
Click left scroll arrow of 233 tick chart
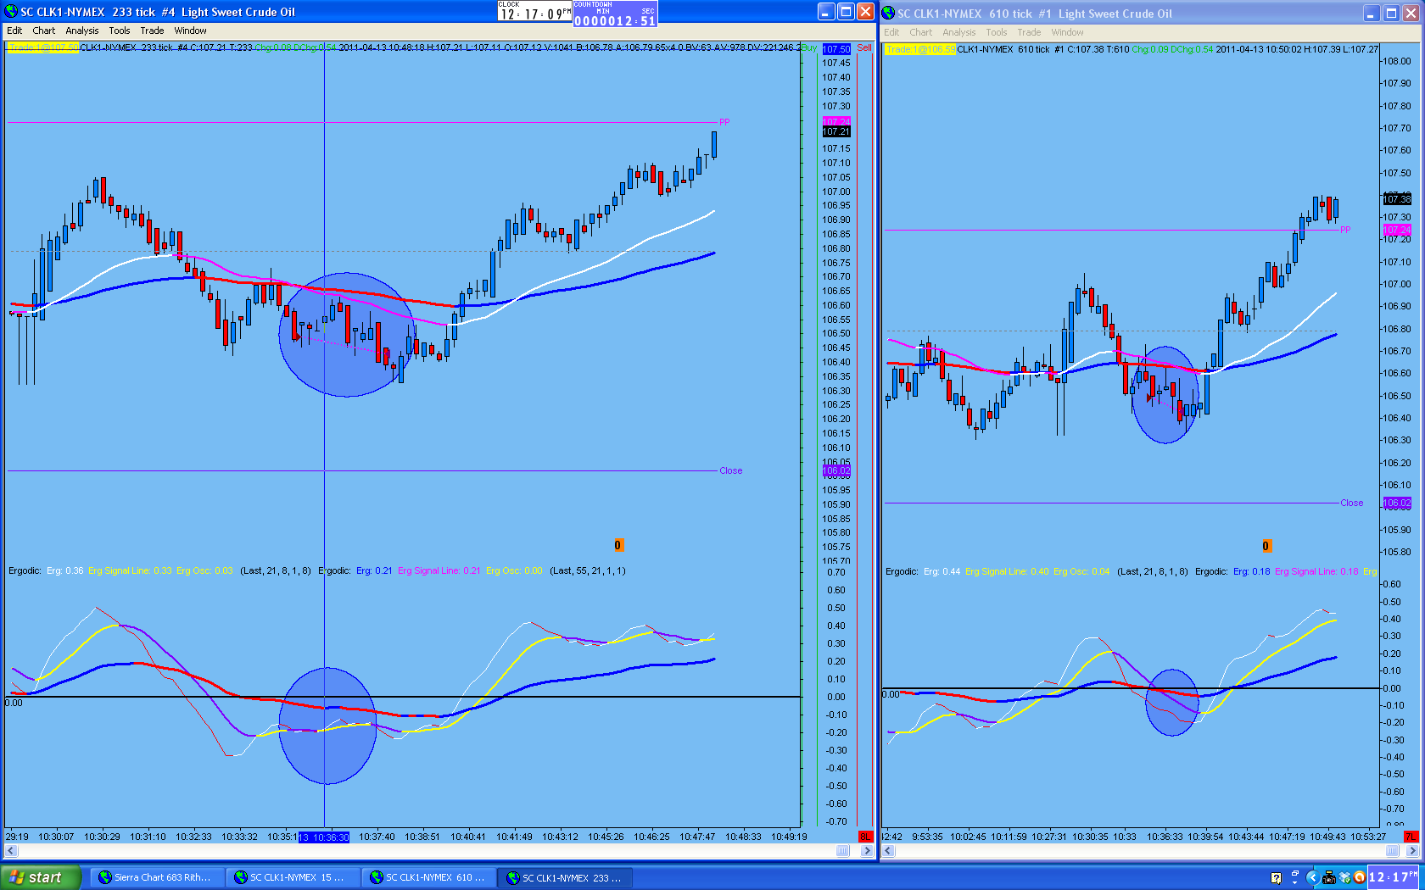[11, 850]
